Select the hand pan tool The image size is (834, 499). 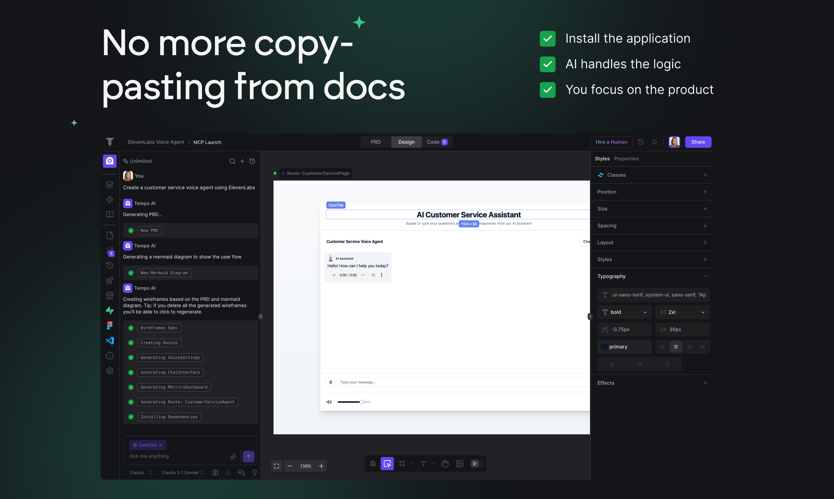pos(445,463)
